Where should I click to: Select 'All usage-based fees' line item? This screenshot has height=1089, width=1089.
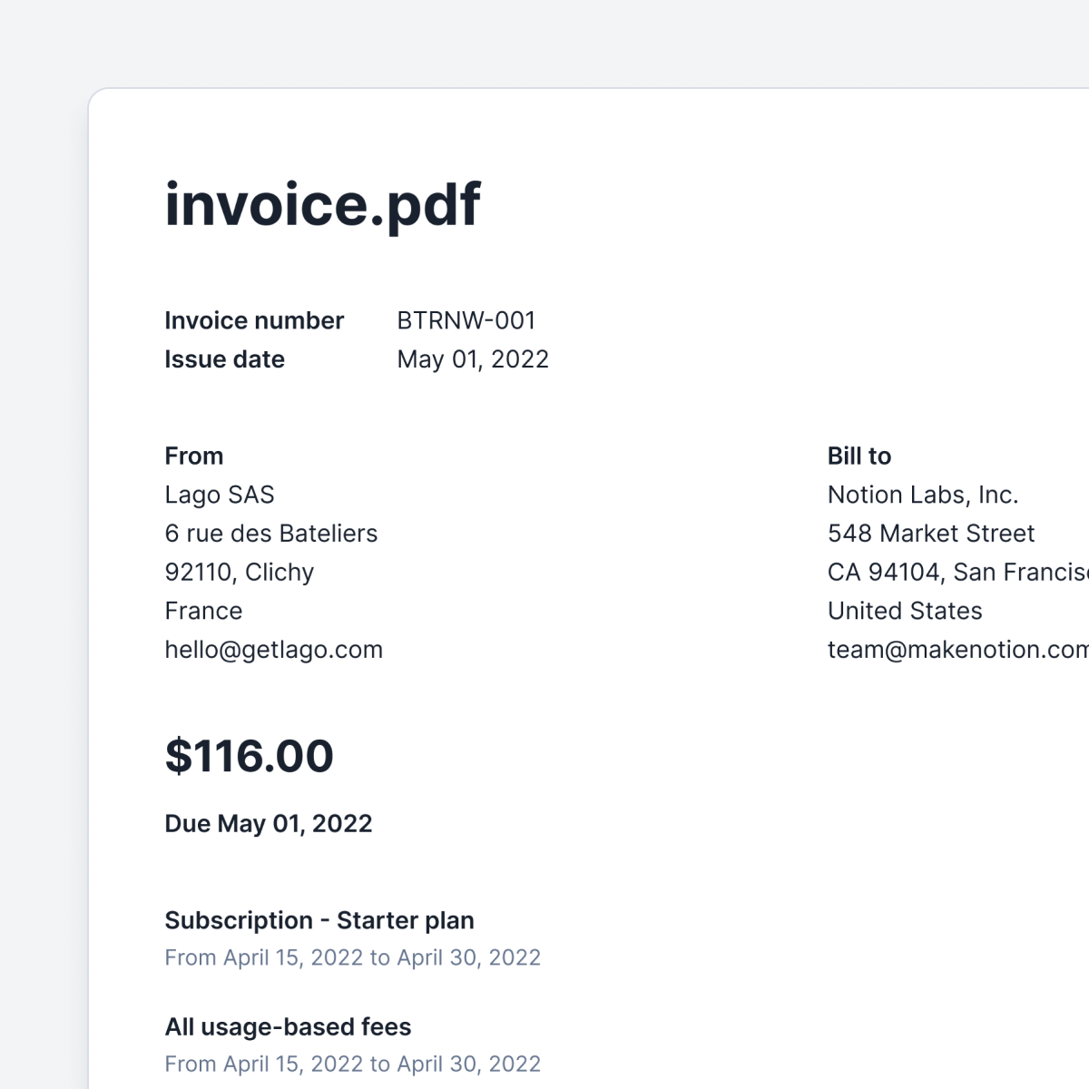(x=288, y=1026)
